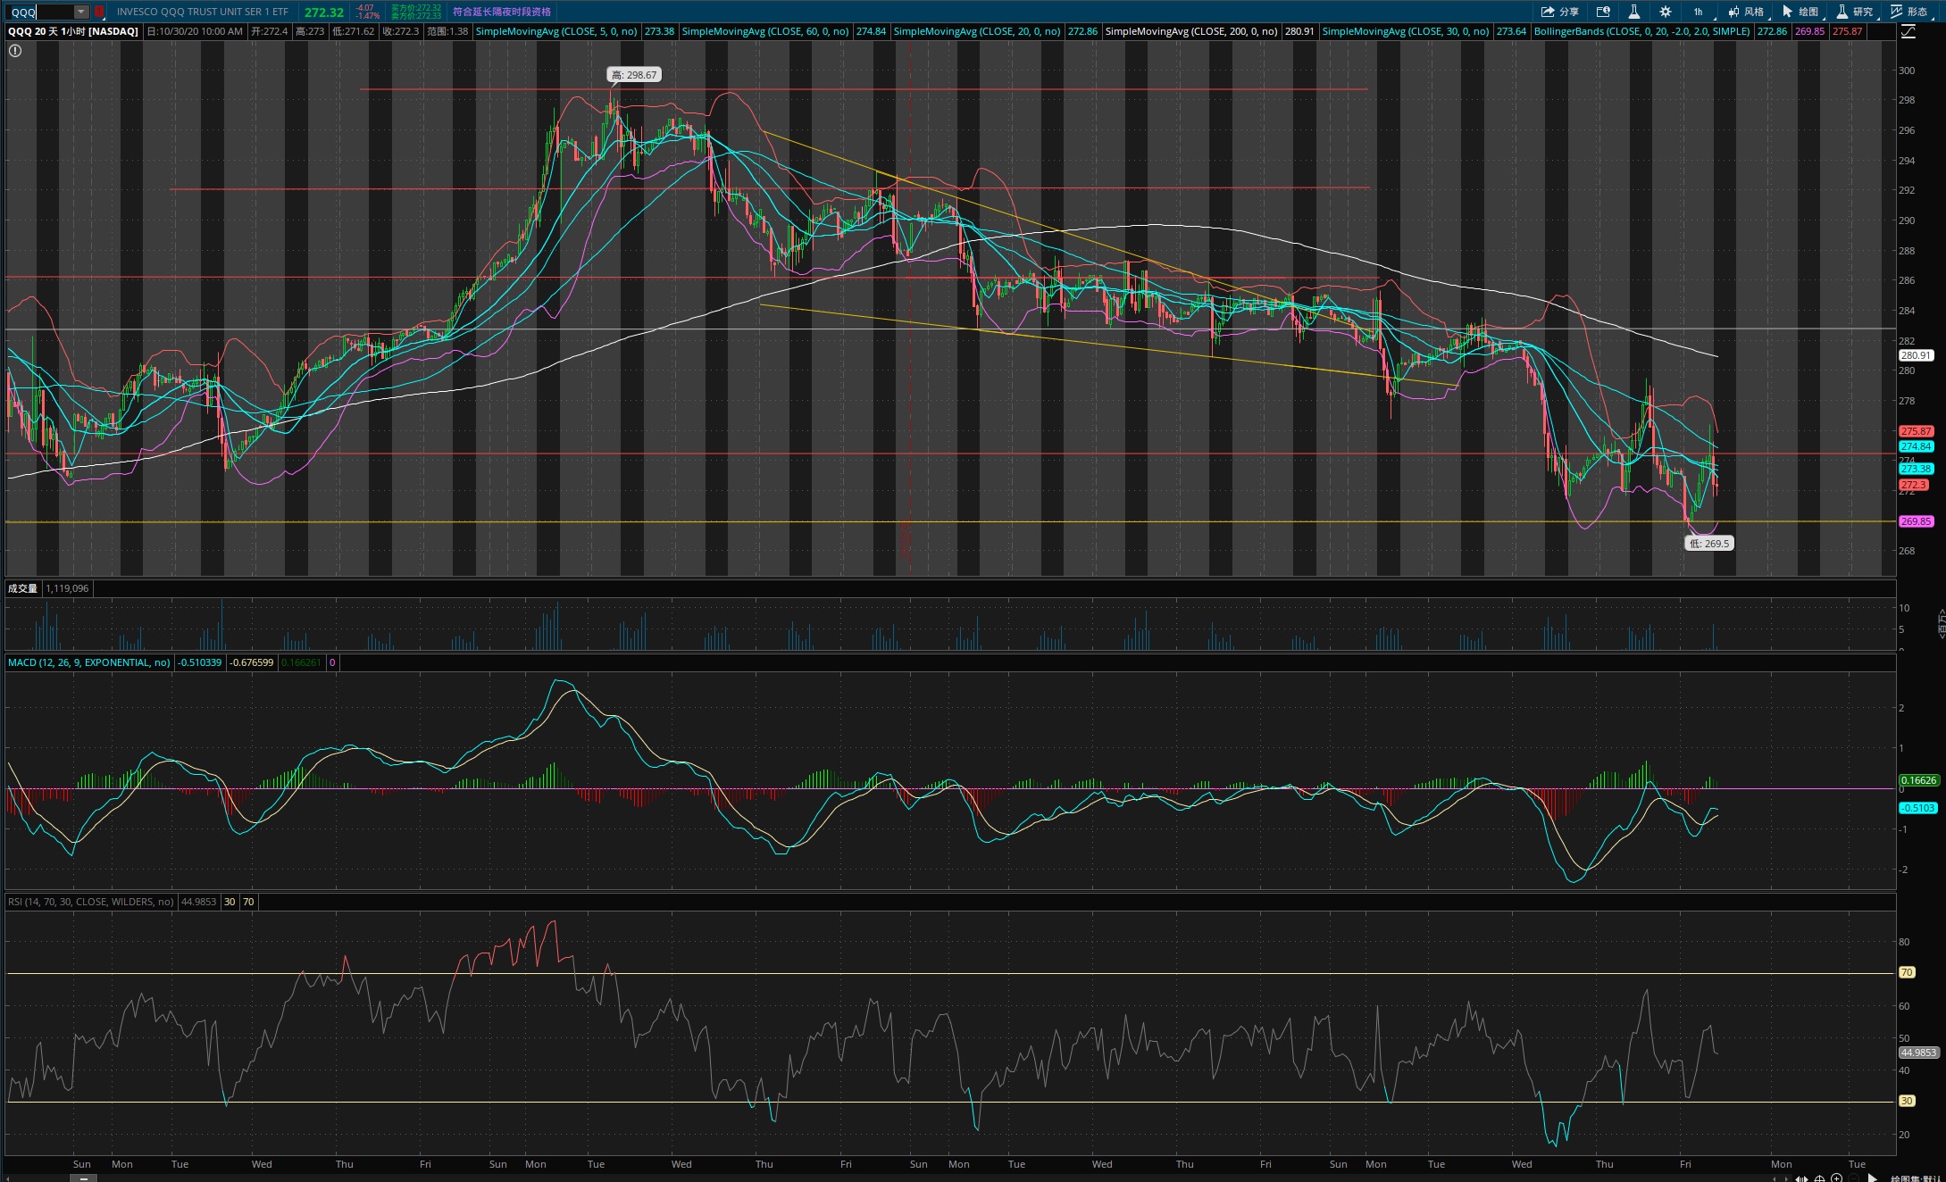Click the RSI 44.9853 axis tag
Screen dimensions: 1946x1182
pos(1918,1053)
